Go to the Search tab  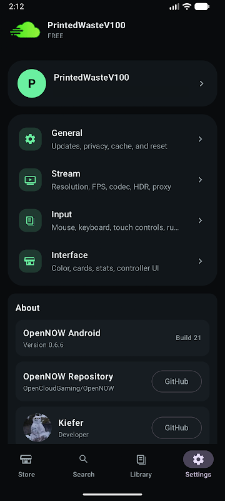(84, 465)
